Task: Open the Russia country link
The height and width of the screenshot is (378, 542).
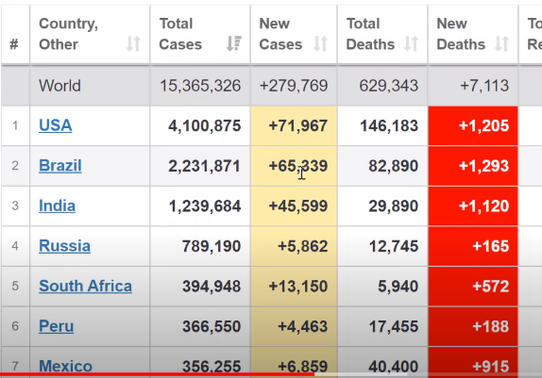Action: point(64,246)
